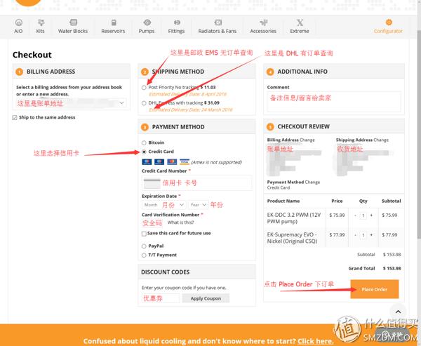Image resolution: width=421 pixels, height=346 pixels.
Task: Open the Accessories category icon
Action: click(x=263, y=22)
